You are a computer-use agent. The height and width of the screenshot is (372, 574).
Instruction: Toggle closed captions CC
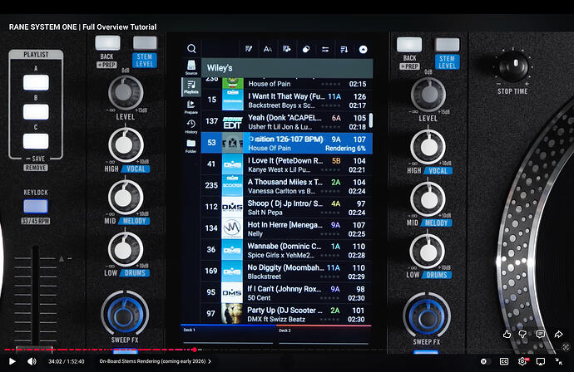504,361
